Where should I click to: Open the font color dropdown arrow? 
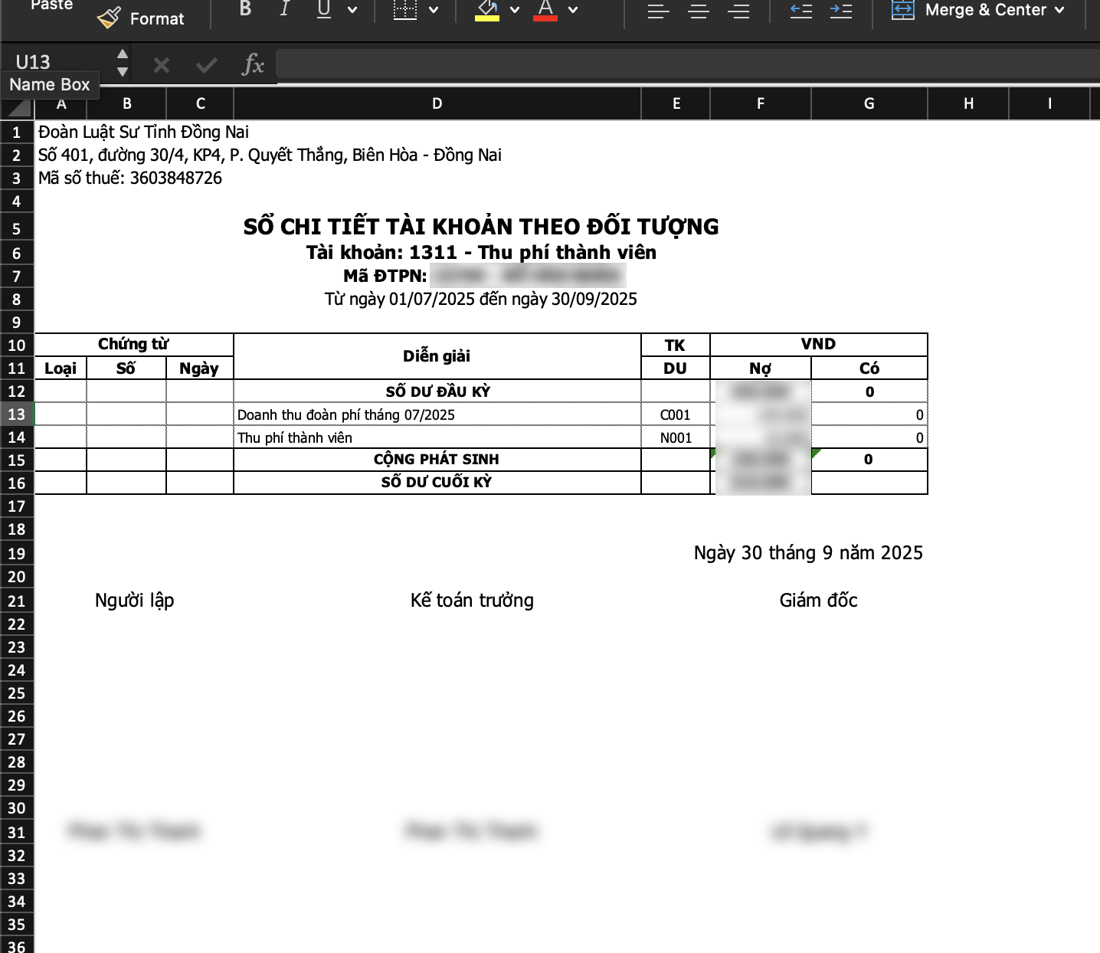[573, 10]
